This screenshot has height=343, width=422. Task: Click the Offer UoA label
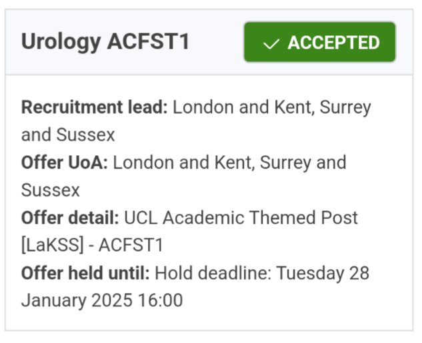coord(64,163)
